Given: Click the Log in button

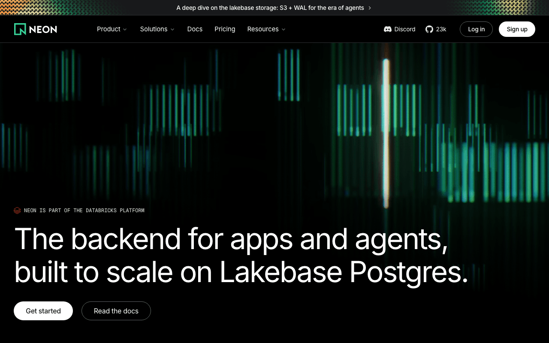Looking at the screenshot, I should pyautogui.click(x=476, y=29).
